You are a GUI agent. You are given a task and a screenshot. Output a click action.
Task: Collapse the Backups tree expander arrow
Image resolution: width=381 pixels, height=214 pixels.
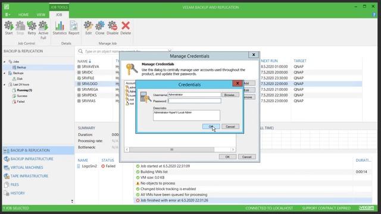point(5,73)
